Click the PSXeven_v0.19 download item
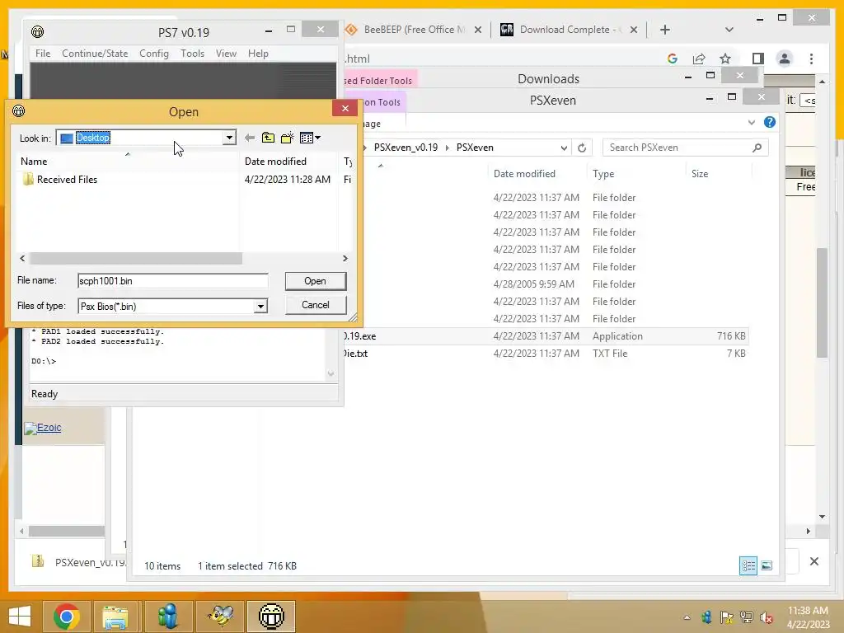This screenshot has height=633, width=844. (x=78, y=562)
